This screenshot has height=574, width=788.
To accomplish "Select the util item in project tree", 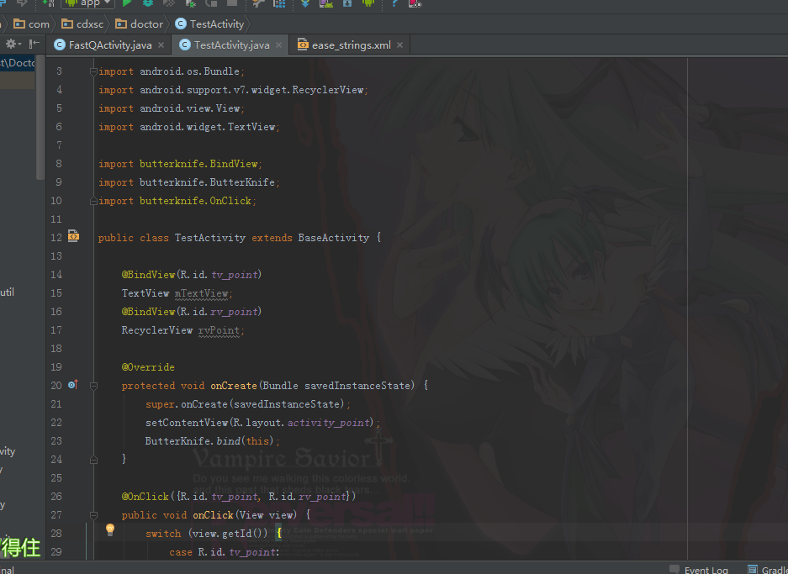I will 7,292.
